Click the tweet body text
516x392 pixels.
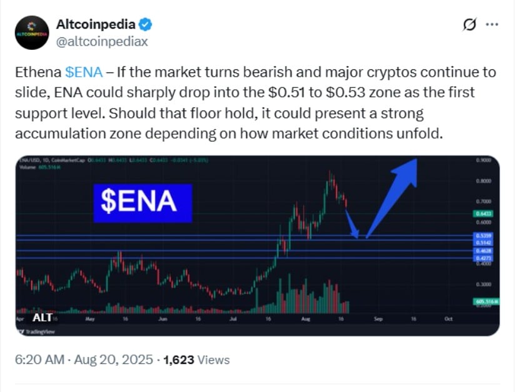[255, 103]
